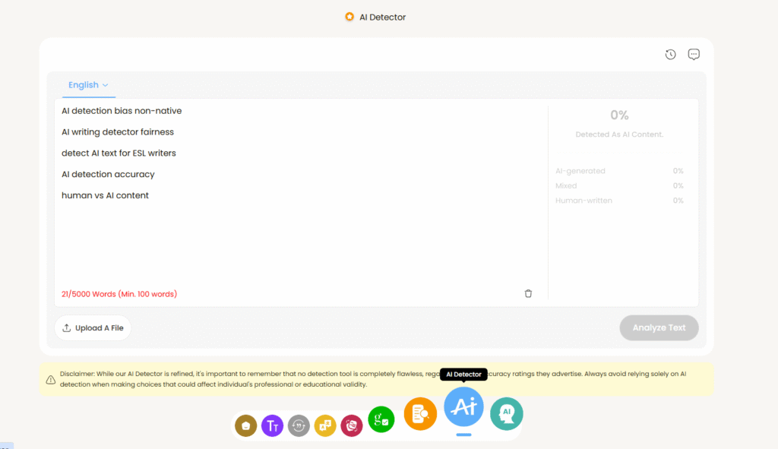The image size is (778, 449).
Task: Expand the English language dropdown
Action: (x=88, y=85)
